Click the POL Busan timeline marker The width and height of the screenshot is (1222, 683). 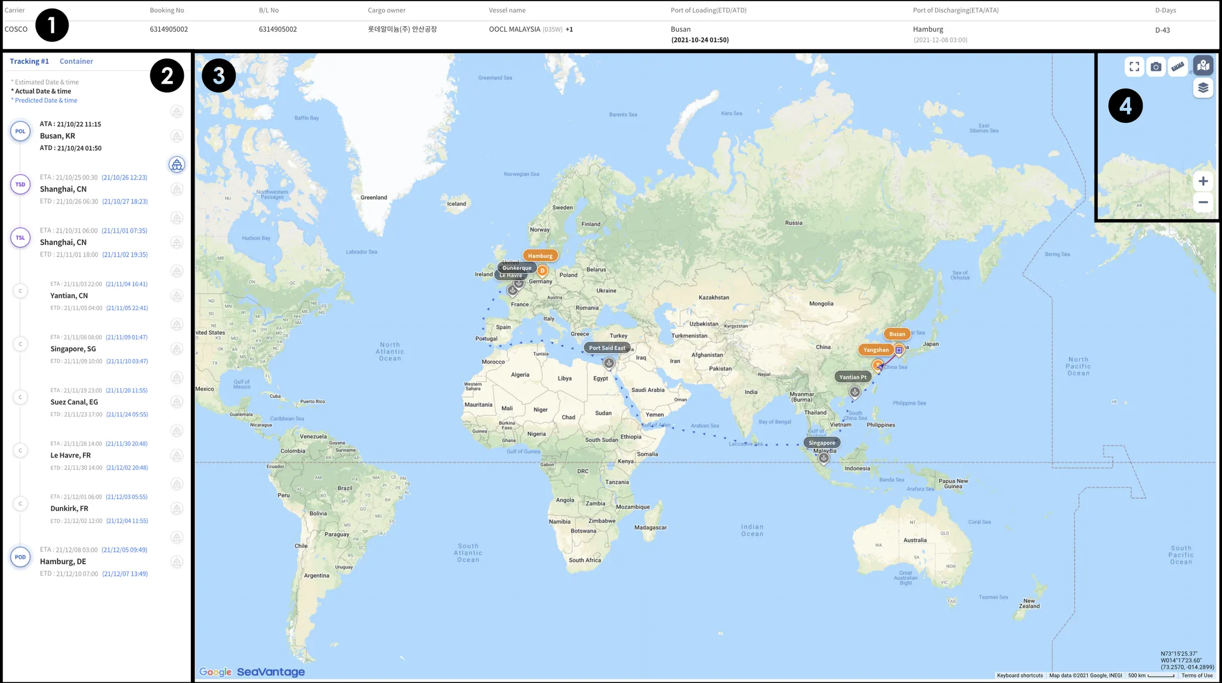pos(20,131)
